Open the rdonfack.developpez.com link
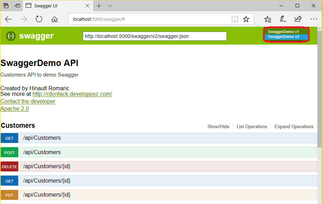Image resolution: width=323 pixels, height=204 pixels. click(x=72, y=94)
